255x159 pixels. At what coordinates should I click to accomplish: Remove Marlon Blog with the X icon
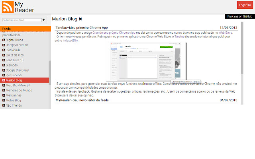80,19
